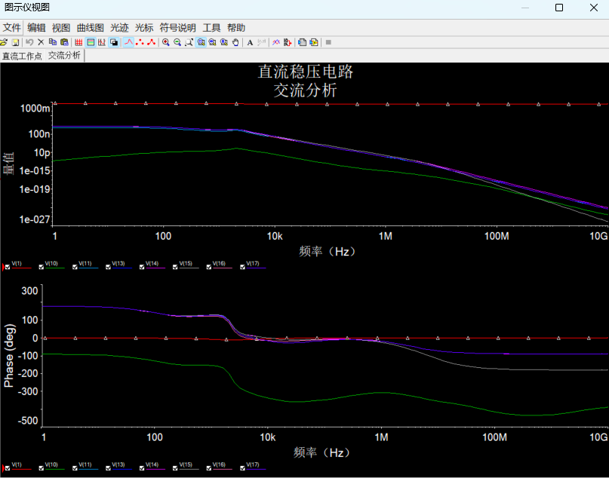Click the Overlay Traces icon
This screenshot has height=478, width=609.
[276, 42]
